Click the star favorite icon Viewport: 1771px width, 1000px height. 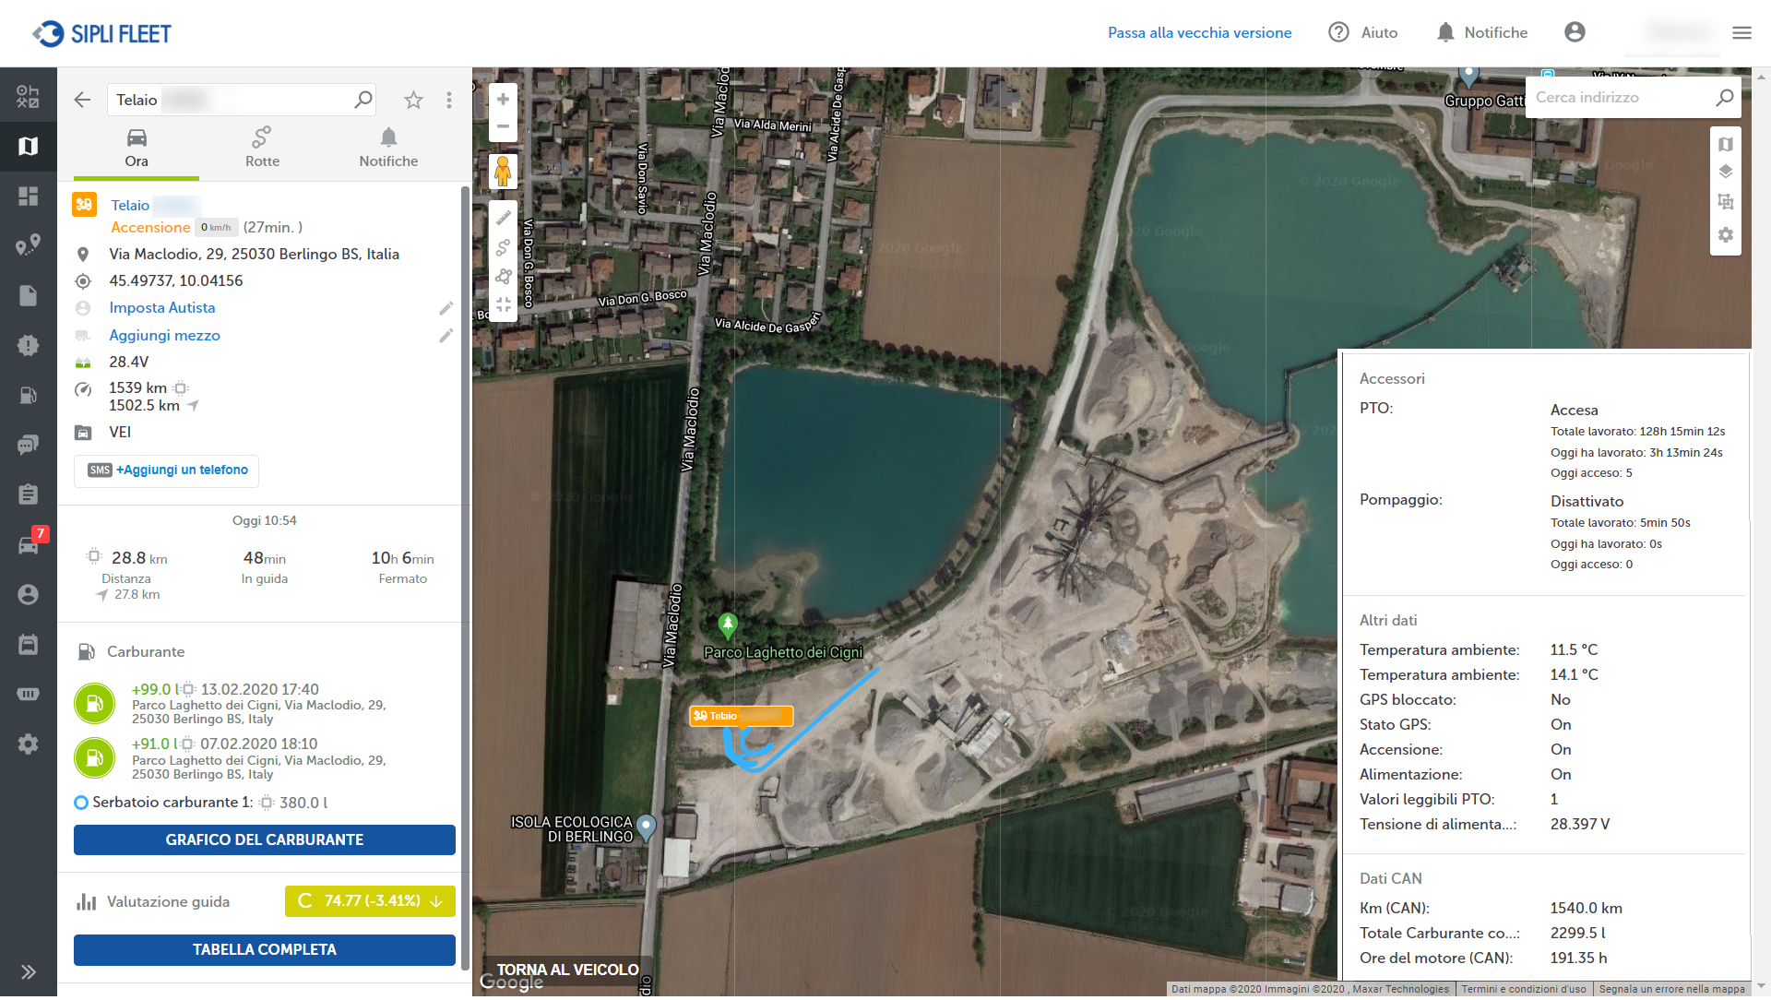[x=413, y=100]
